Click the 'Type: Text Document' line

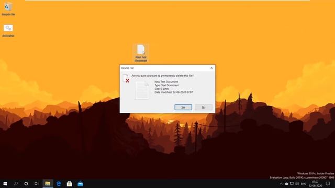point(166,85)
